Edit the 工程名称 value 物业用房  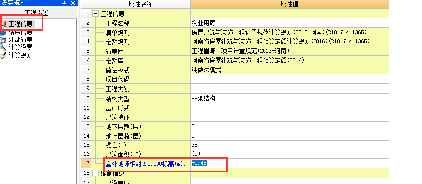[290, 23]
